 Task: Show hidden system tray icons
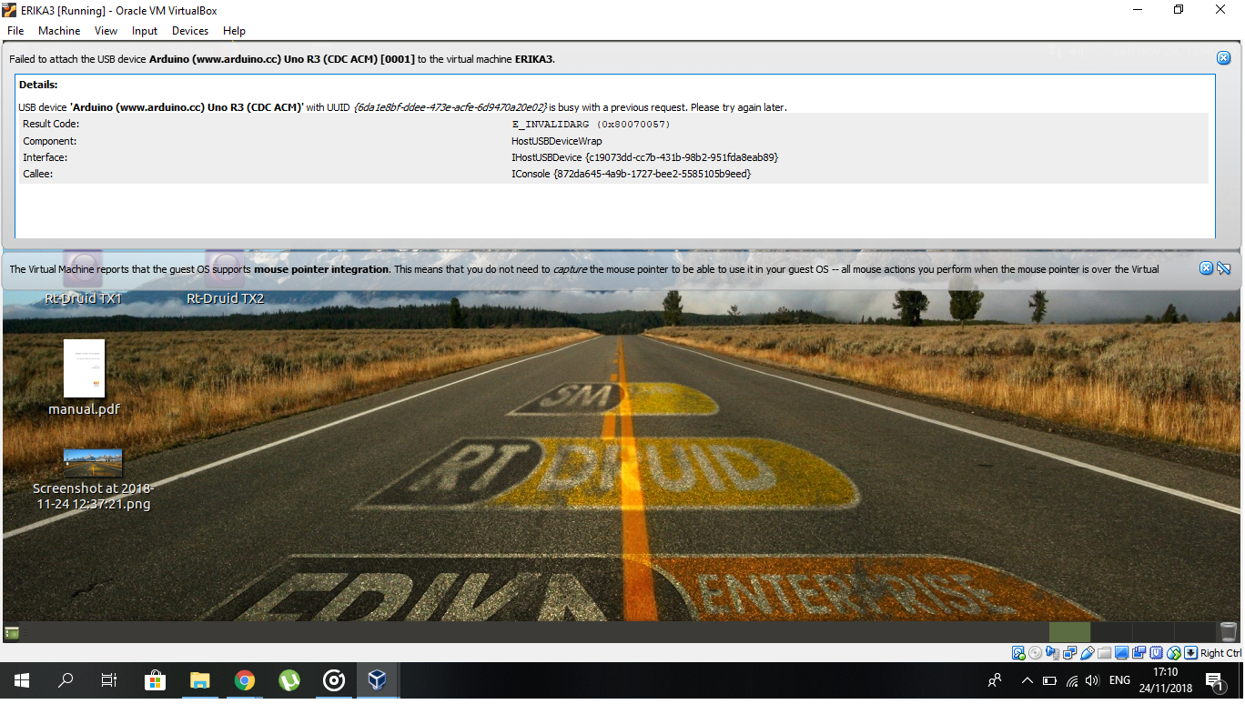[x=1027, y=680]
